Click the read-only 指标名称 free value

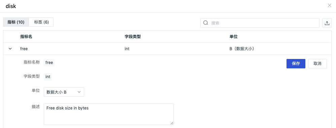click(49, 63)
